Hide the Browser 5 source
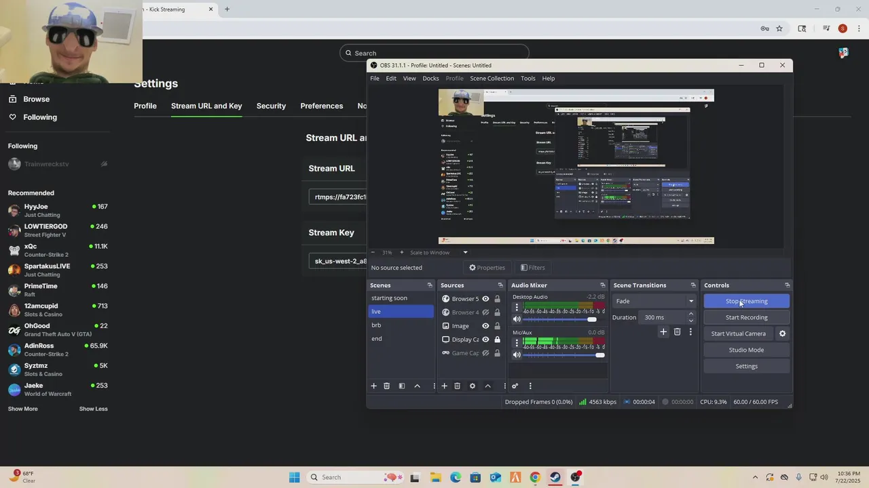Viewport: 869px width, 488px height. coord(485,299)
